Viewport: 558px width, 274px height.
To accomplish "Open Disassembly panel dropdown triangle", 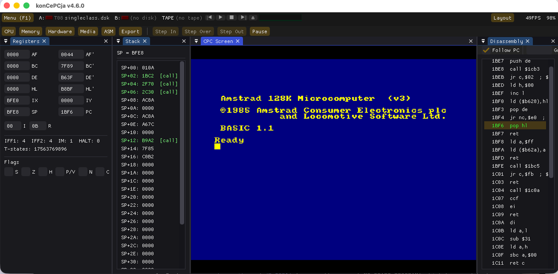I will pyautogui.click(x=483, y=41).
